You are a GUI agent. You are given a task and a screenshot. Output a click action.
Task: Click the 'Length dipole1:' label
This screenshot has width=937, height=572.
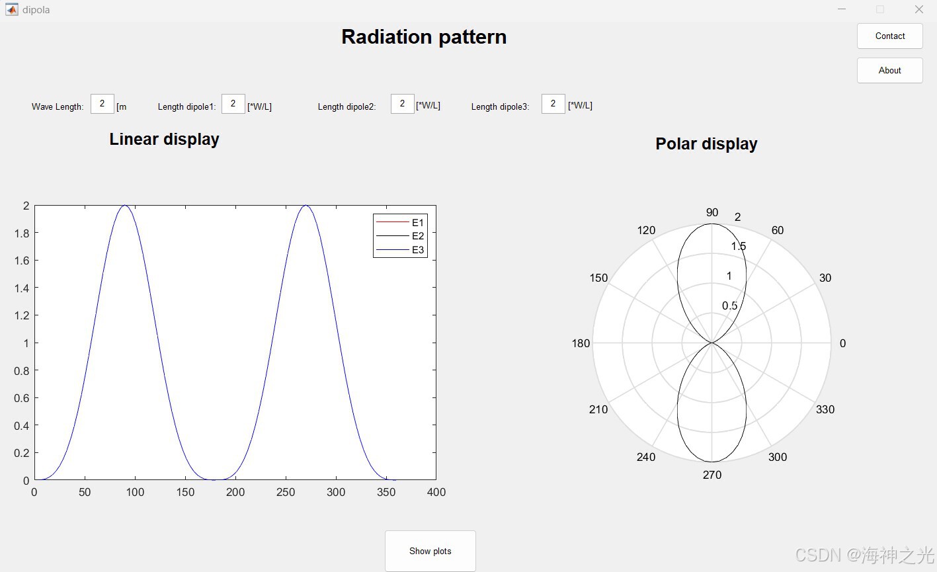tap(186, 106)
